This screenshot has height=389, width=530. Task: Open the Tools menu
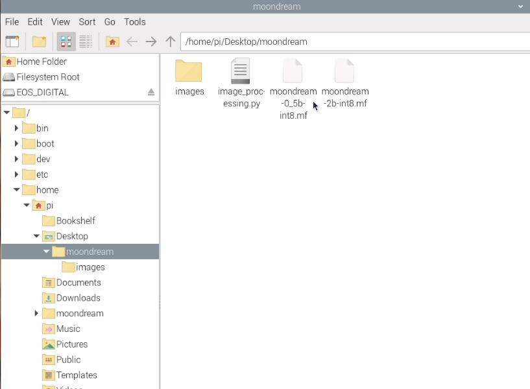tap(134, 21)
